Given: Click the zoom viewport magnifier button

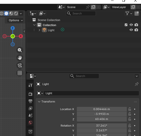Looking at the screenshot, I should pyautogui.click(x=20, y=50).
